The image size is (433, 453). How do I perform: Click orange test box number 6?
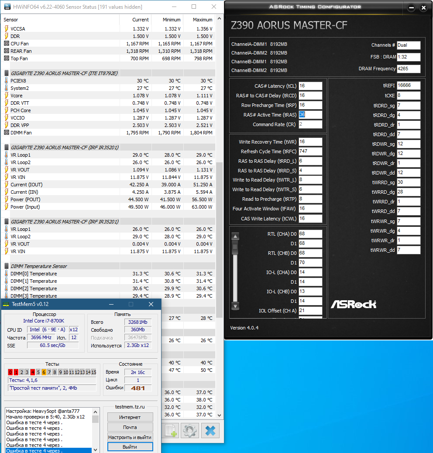pos(44,372)
